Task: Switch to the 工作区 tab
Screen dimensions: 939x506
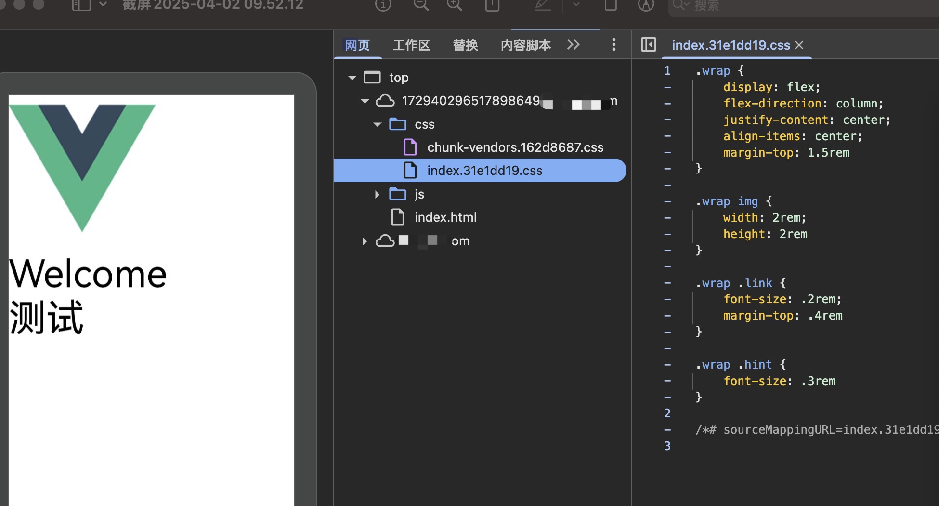Action: tap(411, 45)
